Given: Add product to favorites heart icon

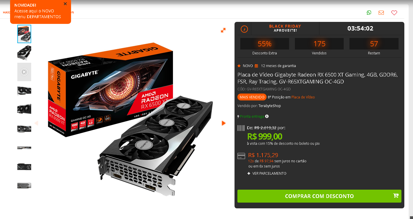Looking at the screenshot, I should [x=394, y=13].
